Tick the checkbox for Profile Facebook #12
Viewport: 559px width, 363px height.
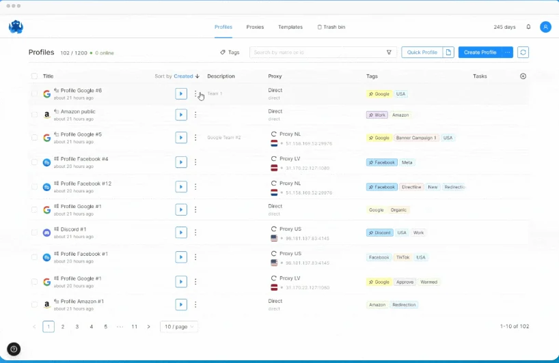34,186
